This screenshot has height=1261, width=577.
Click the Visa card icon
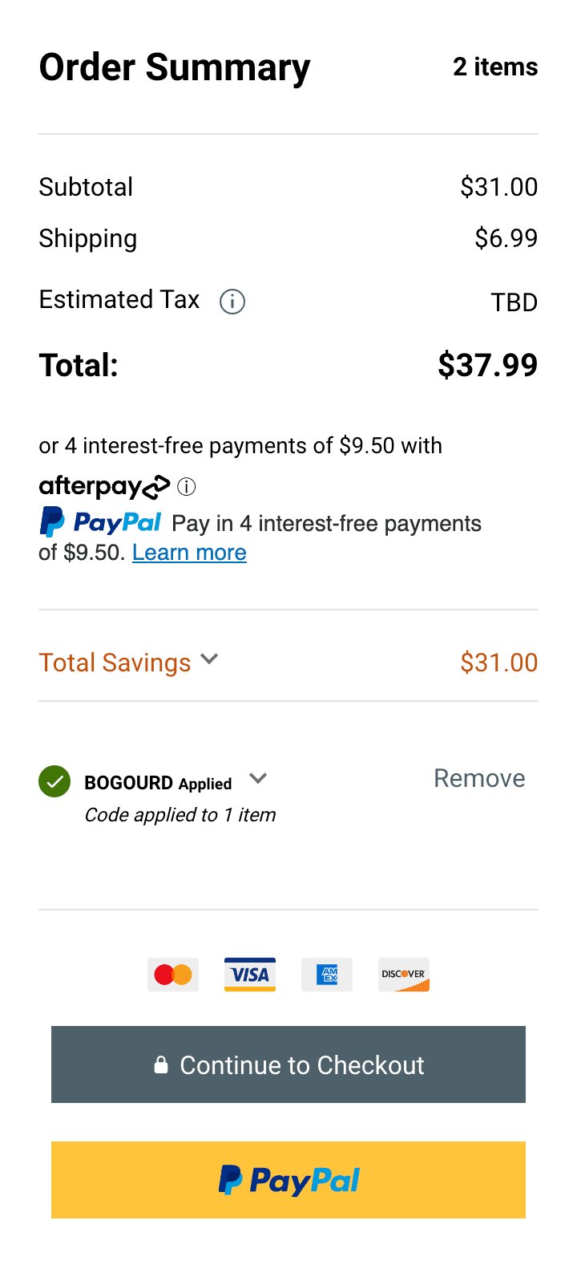pos(250,975)
